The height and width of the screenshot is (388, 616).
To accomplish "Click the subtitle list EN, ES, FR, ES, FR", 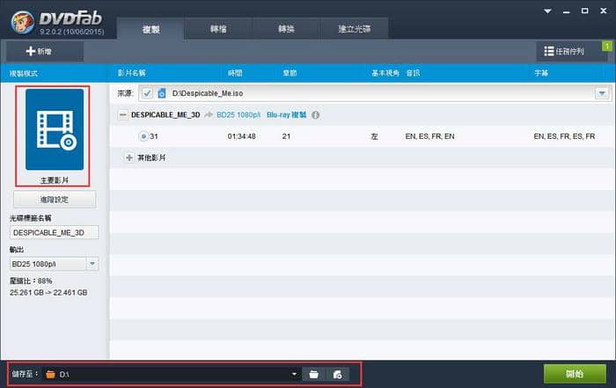I will click(x=564, y=136).
